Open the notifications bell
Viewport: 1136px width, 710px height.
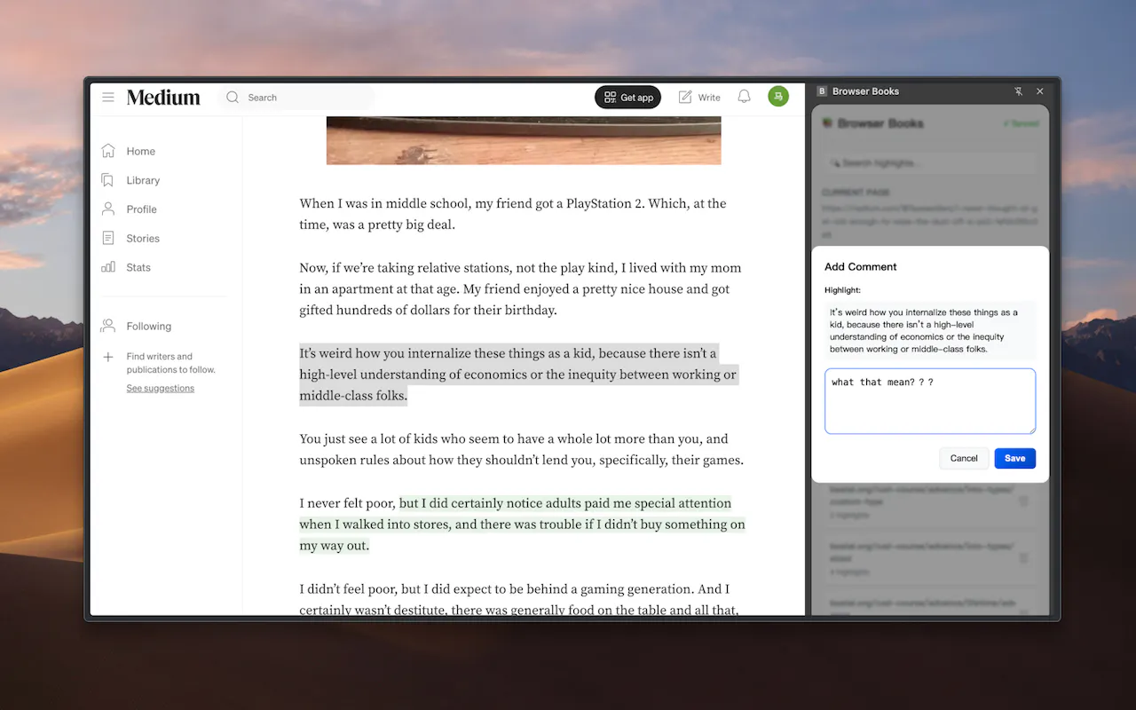point(744,97)
